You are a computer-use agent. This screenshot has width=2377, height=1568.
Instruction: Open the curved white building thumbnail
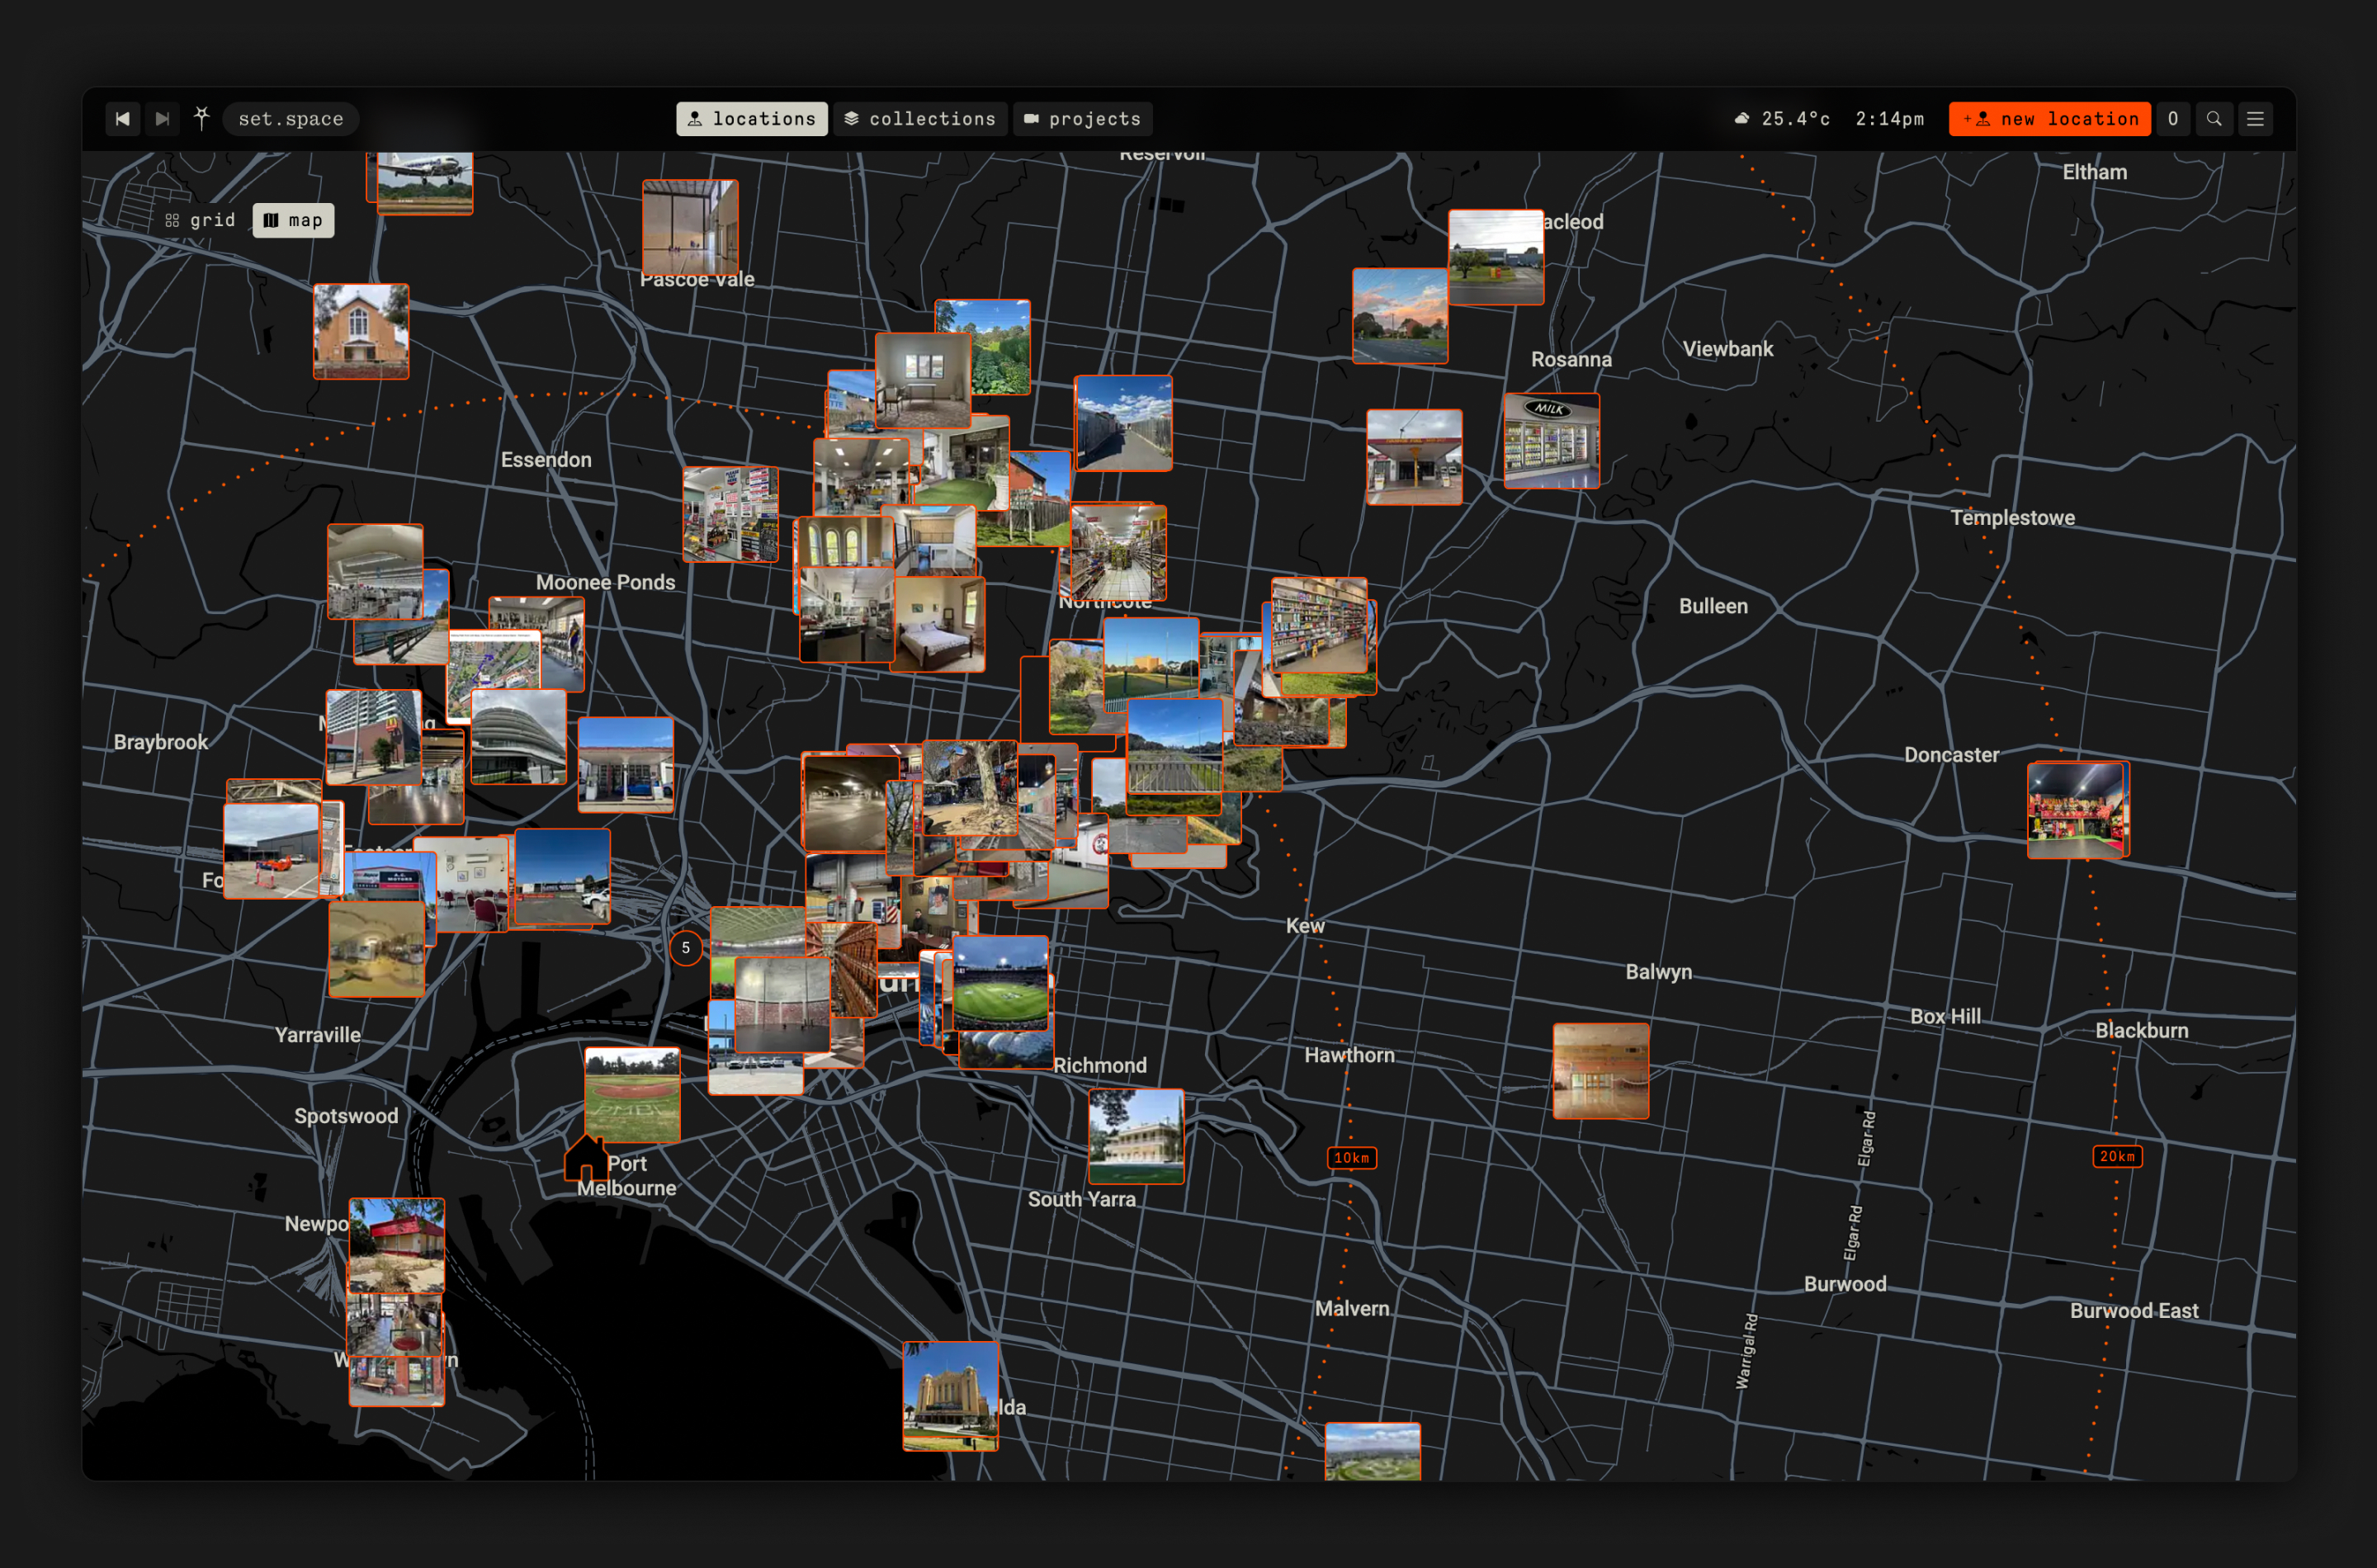pyautogui.click(x=519, y=737)
